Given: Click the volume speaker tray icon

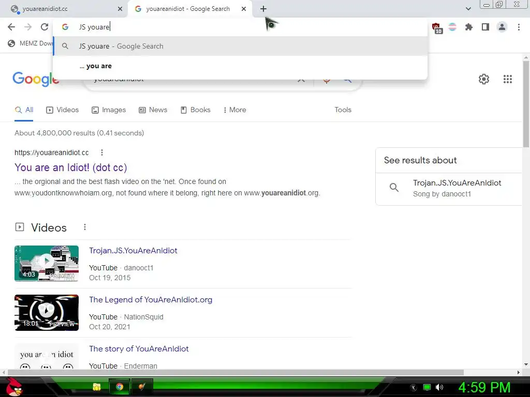Looking at the screenshot, I should [439, 387].
